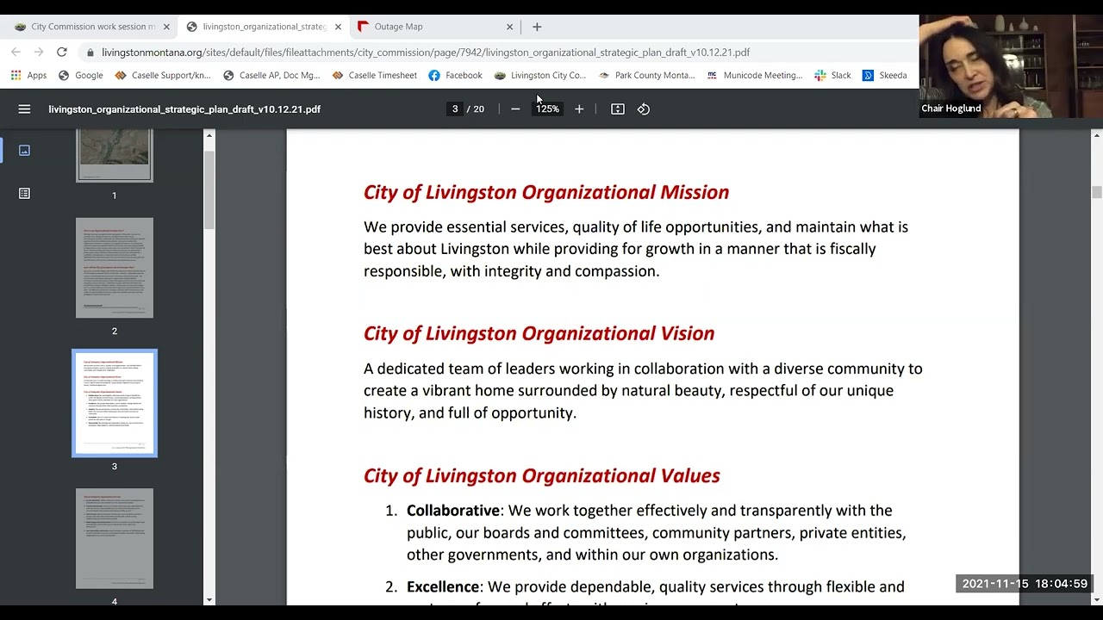Screen dimensions: 1103x620
Task: Click the Organizational Vision heading
Action: pos(539,333)
